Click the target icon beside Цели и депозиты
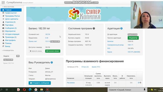 pyautogui.click(x=3, y=19)
